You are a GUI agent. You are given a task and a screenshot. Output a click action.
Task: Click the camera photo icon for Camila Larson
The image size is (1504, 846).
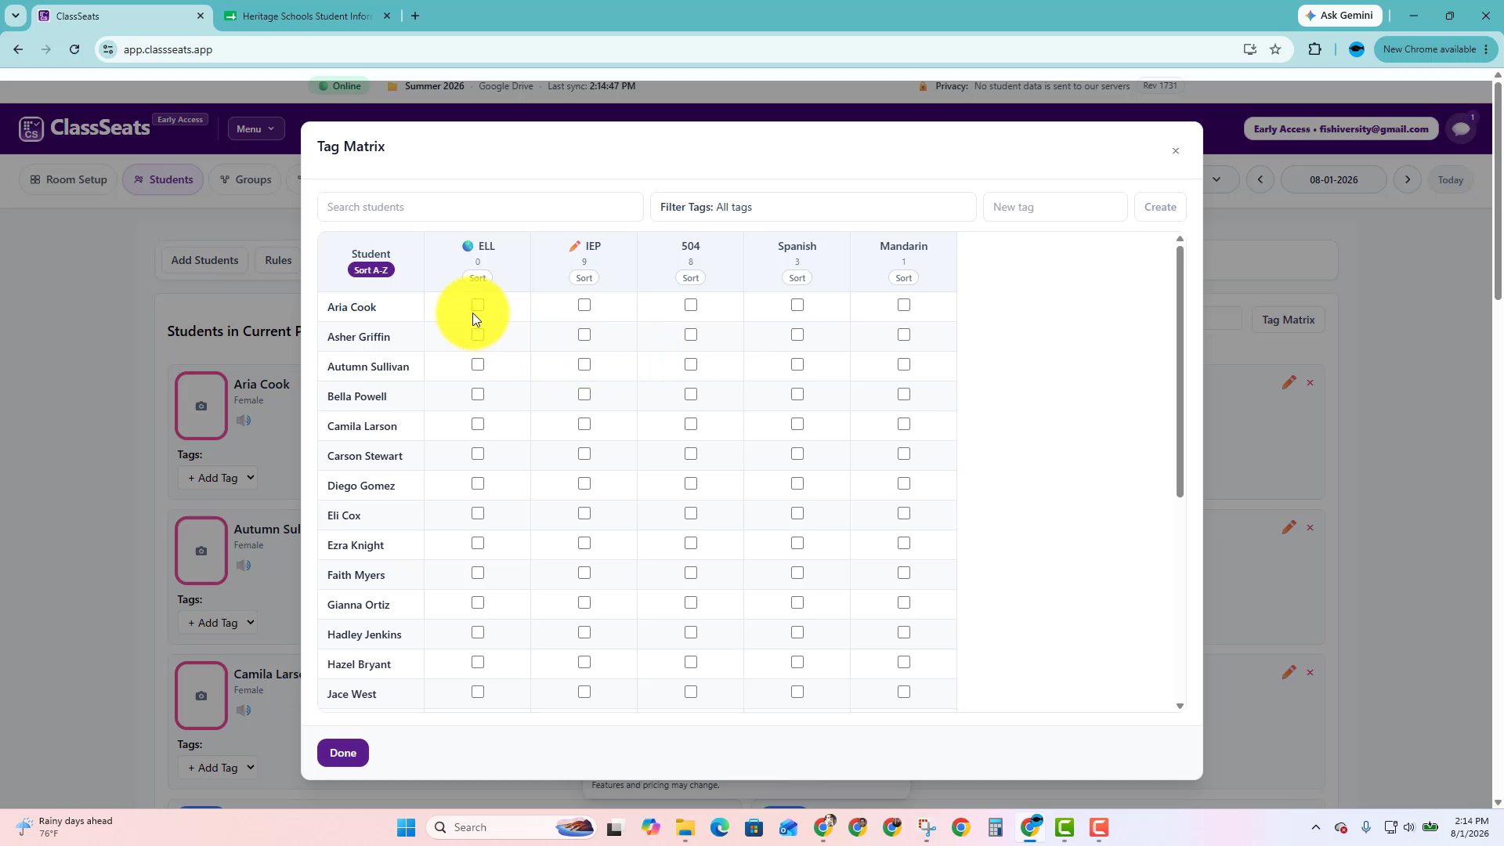(x=201, y=696)
